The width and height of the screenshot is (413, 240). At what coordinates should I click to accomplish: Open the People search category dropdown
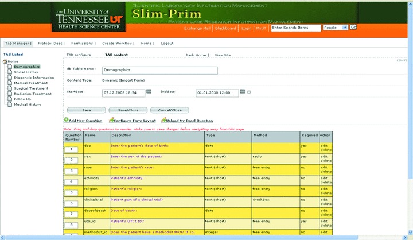coord(344,28)
